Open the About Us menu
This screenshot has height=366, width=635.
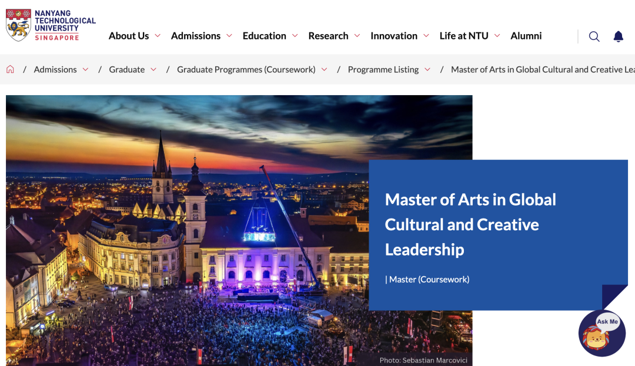click(129, 36)
